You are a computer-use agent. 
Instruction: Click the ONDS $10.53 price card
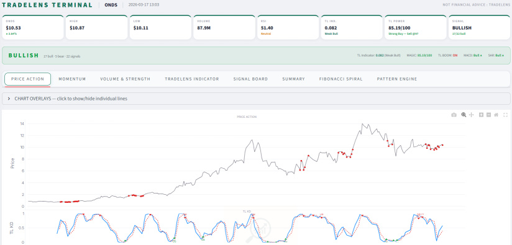point(33,27)
